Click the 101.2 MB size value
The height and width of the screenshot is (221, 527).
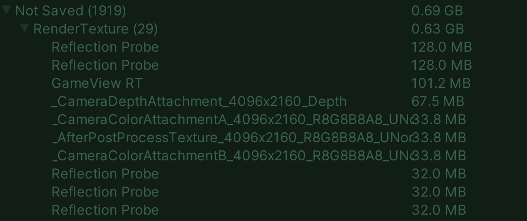click(441, 83)
